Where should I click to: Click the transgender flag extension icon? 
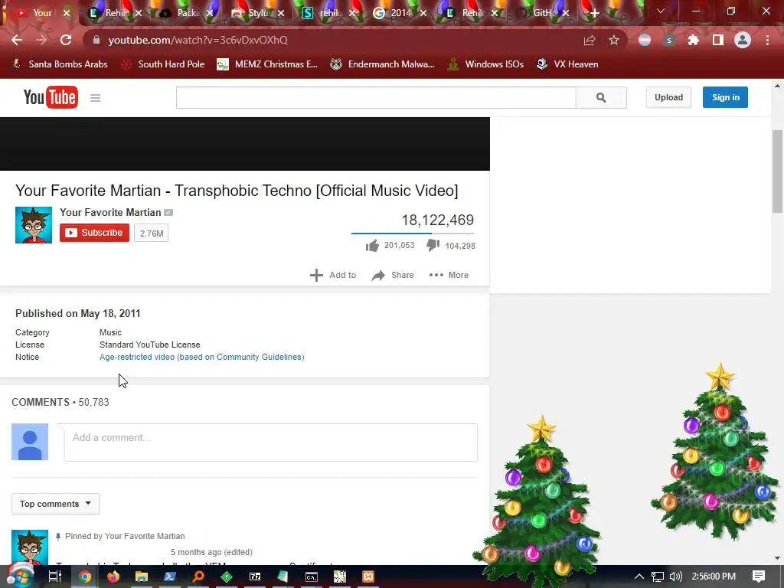pyautogui.click(x=645, y=40)
